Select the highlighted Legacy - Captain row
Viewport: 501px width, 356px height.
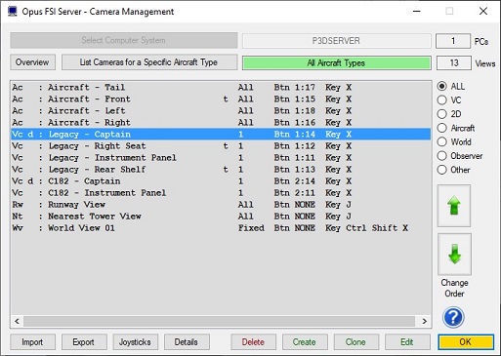[221, 135]
